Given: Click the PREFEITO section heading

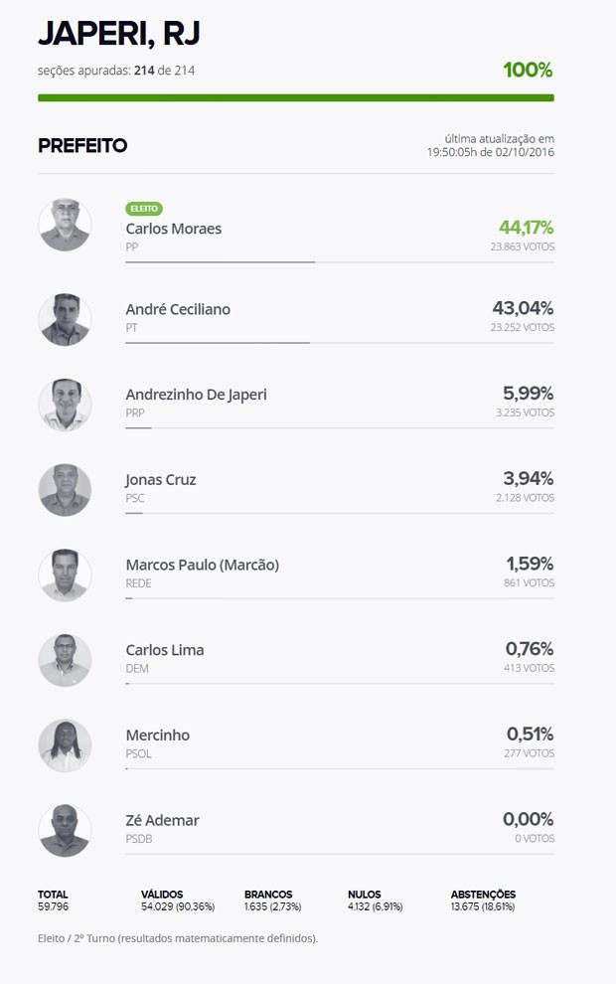Looking at the screenshot, I should (82, 145).
